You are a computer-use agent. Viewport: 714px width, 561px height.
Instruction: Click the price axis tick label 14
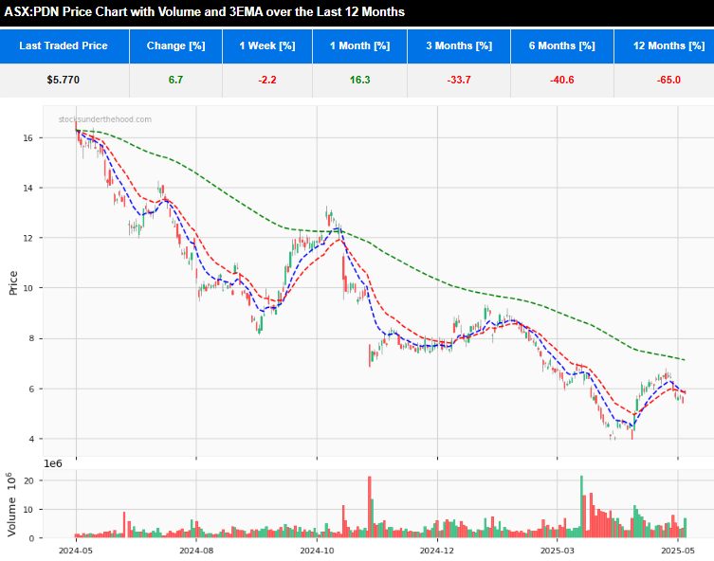click(27, 189)
